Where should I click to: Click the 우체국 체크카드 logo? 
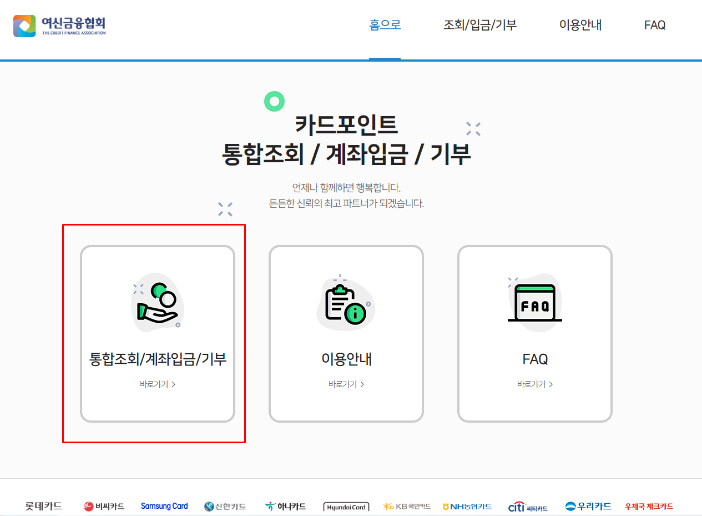[x=649, y=507]
